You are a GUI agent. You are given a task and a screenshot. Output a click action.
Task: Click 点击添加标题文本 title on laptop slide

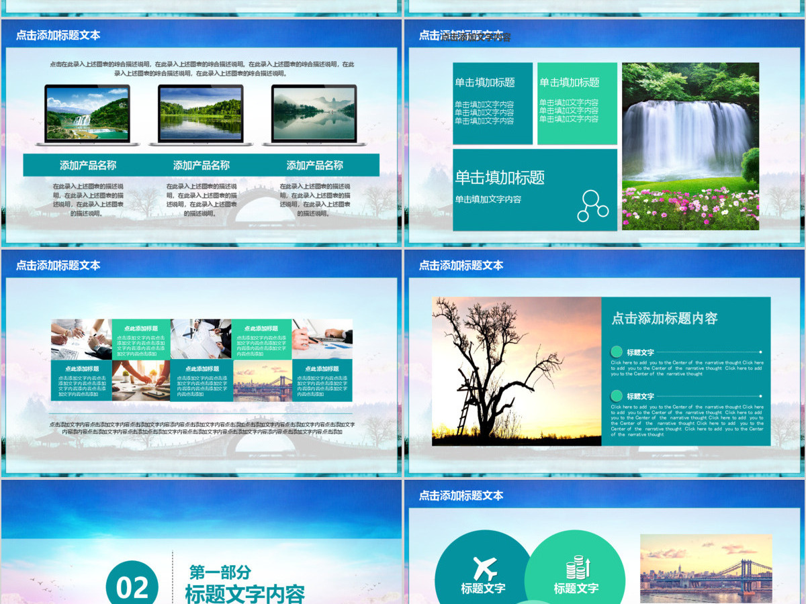pos(58,35)
